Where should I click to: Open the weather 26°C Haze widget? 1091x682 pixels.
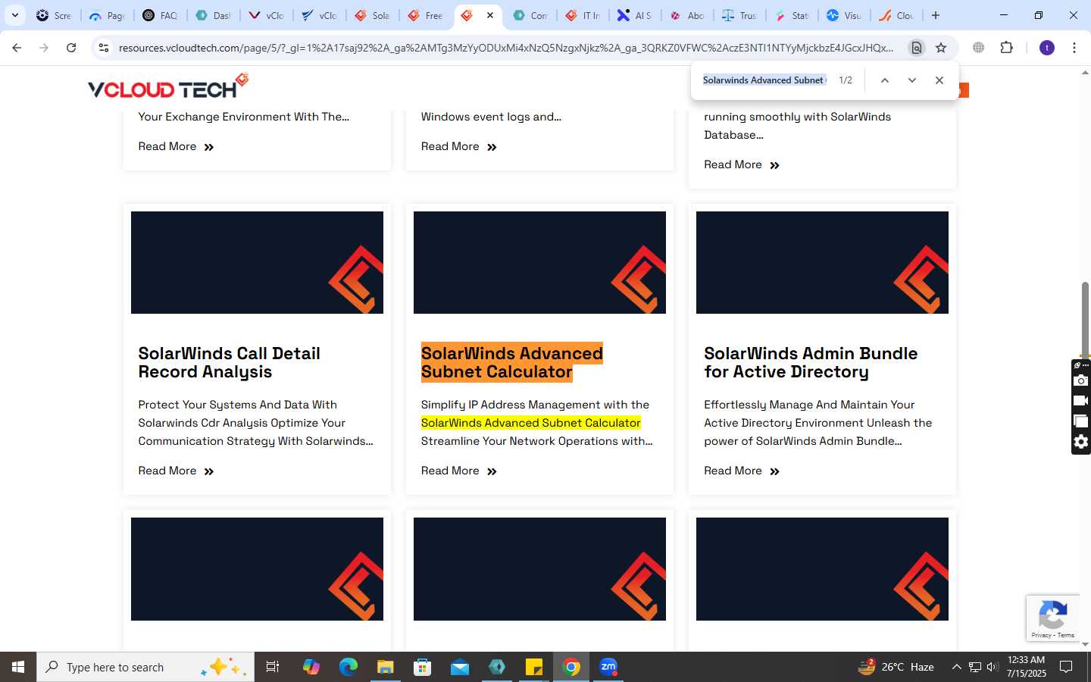click(896, 667)
